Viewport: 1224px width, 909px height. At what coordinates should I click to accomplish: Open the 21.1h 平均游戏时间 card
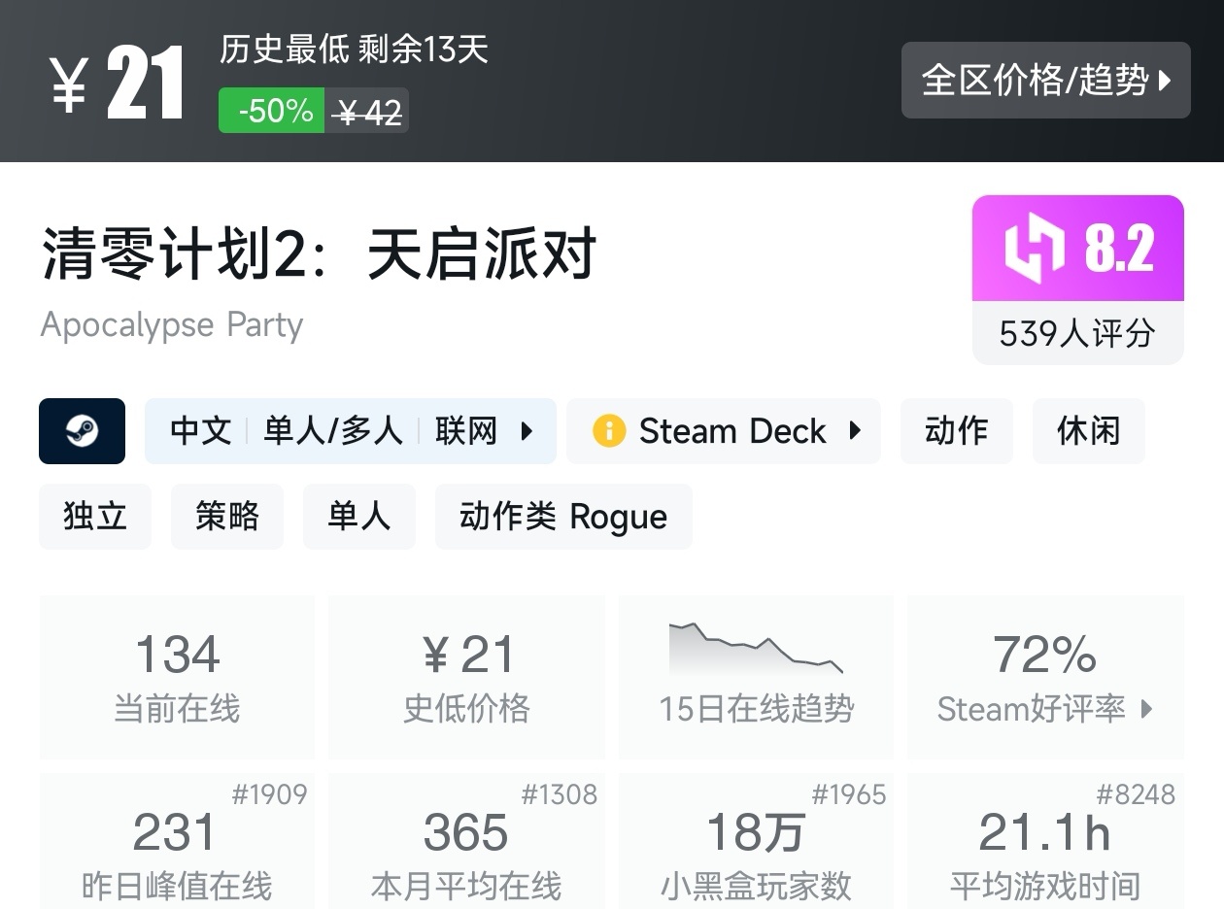(1045, 841)
